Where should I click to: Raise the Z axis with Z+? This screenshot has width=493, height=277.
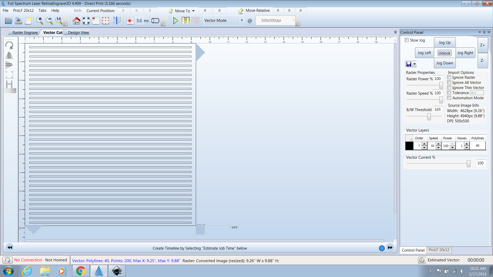pyautogui.click(x=482, y=45)
